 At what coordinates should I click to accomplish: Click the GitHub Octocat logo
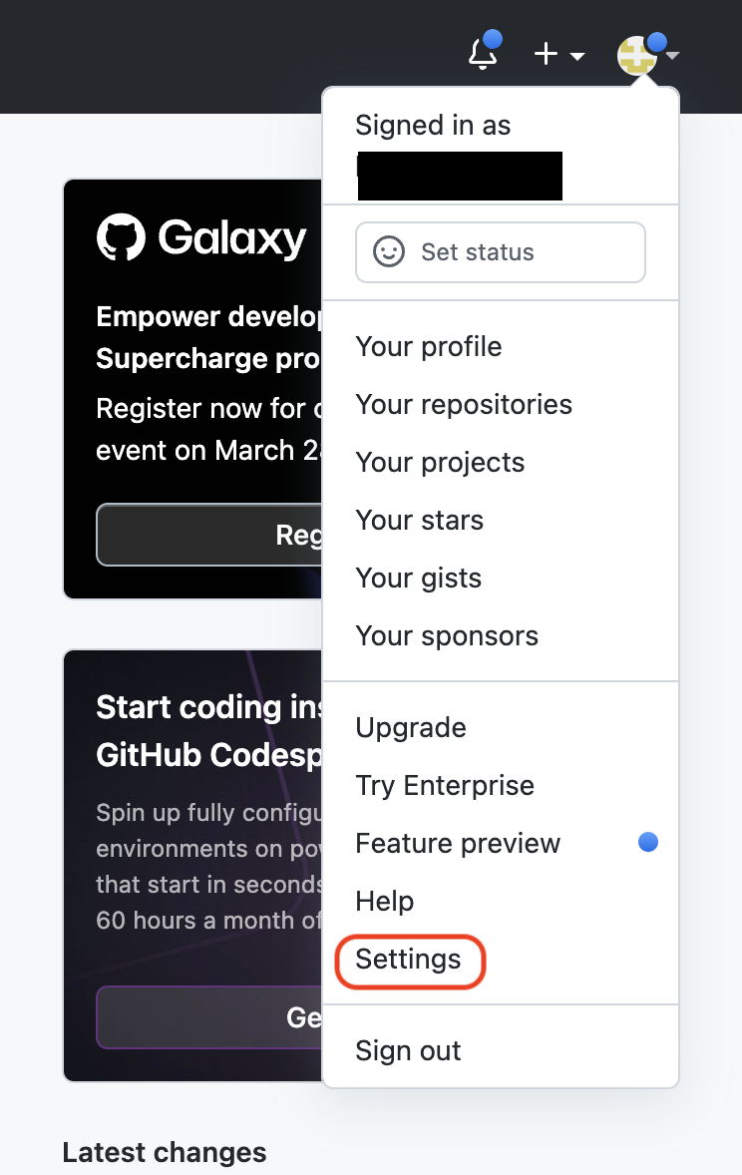[121, 238]
